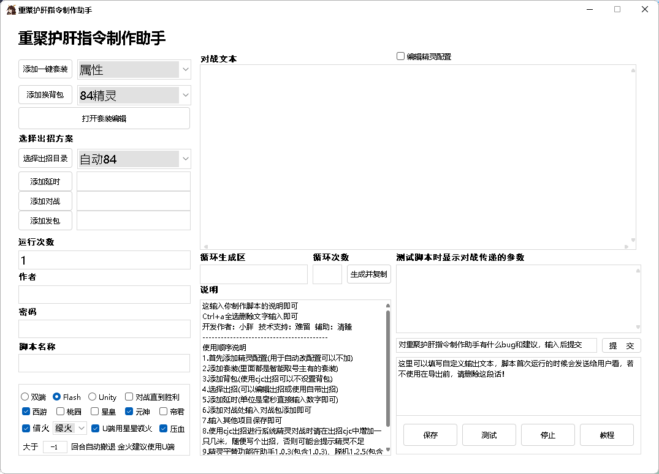The height and width of the screenshot is (474, 659).
Task: Click scroll-up arrow of 说明 box
Action: pyautogui.click(x=388, y=305)
